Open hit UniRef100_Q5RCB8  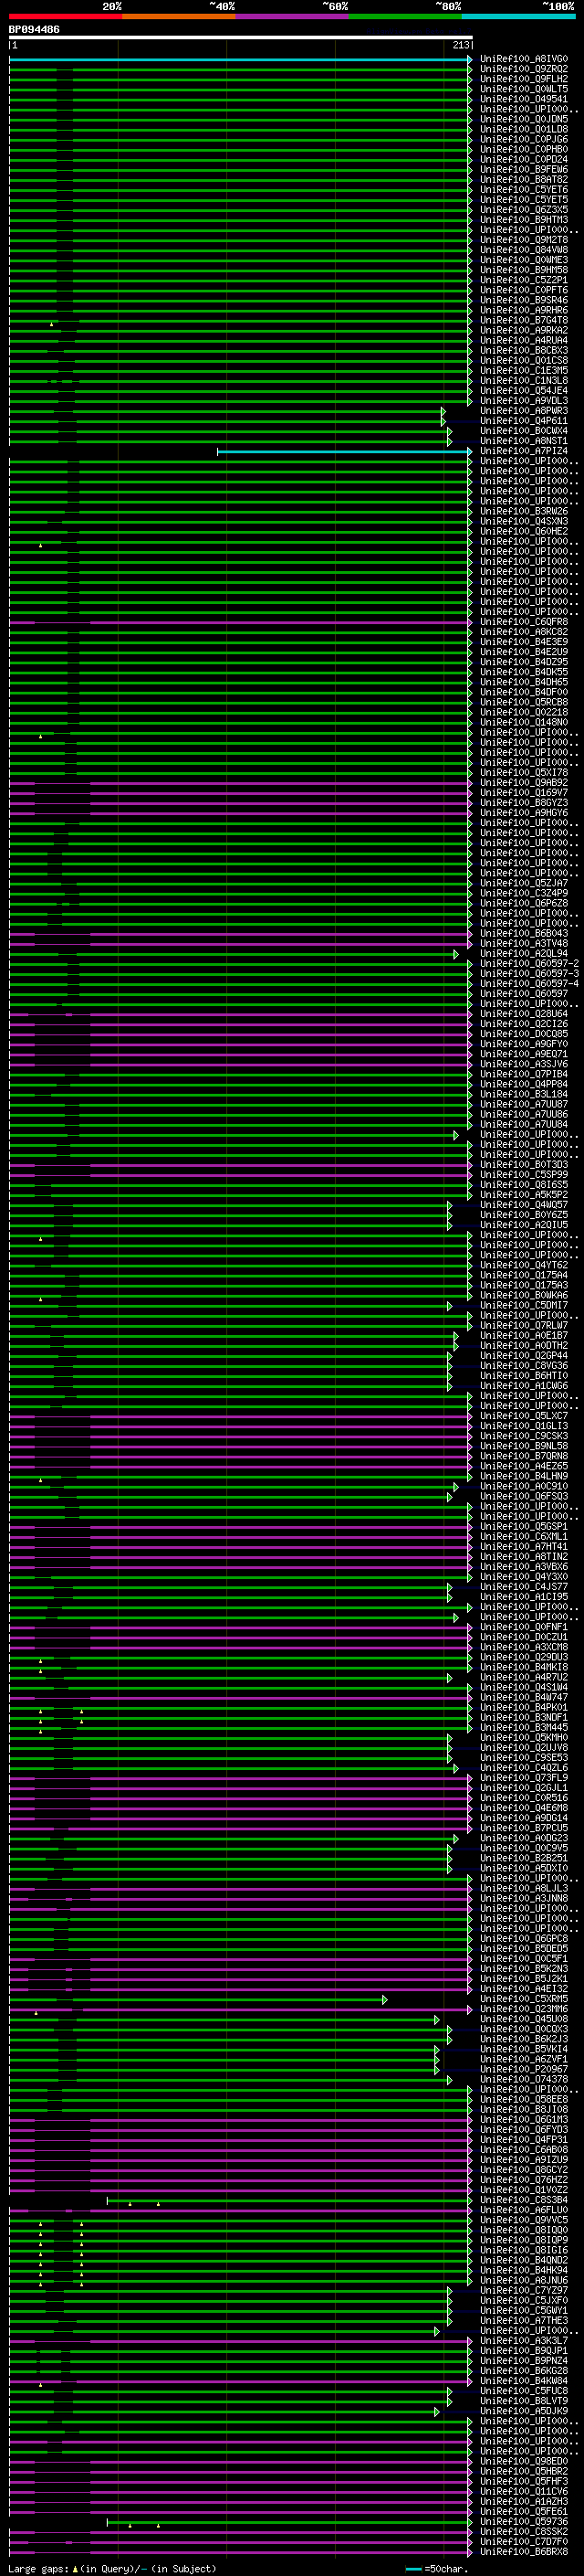click(x=523, y=702)
